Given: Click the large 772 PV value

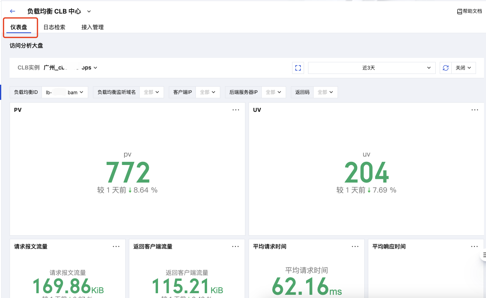Looking at the screenshot, I should (x=128, y=173).
